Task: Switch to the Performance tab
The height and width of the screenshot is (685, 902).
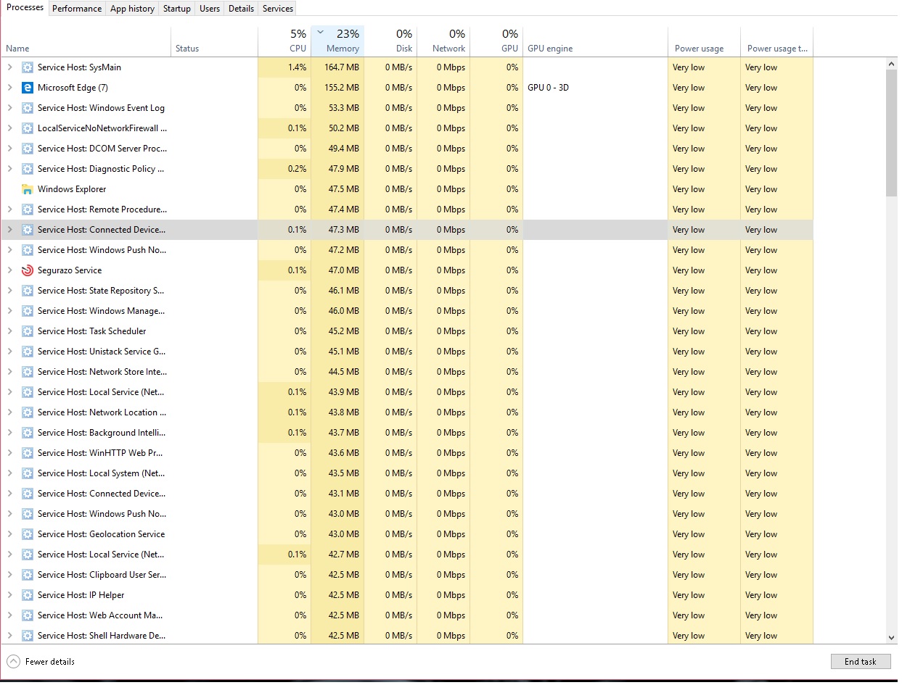Action: (x=77, y=8)
